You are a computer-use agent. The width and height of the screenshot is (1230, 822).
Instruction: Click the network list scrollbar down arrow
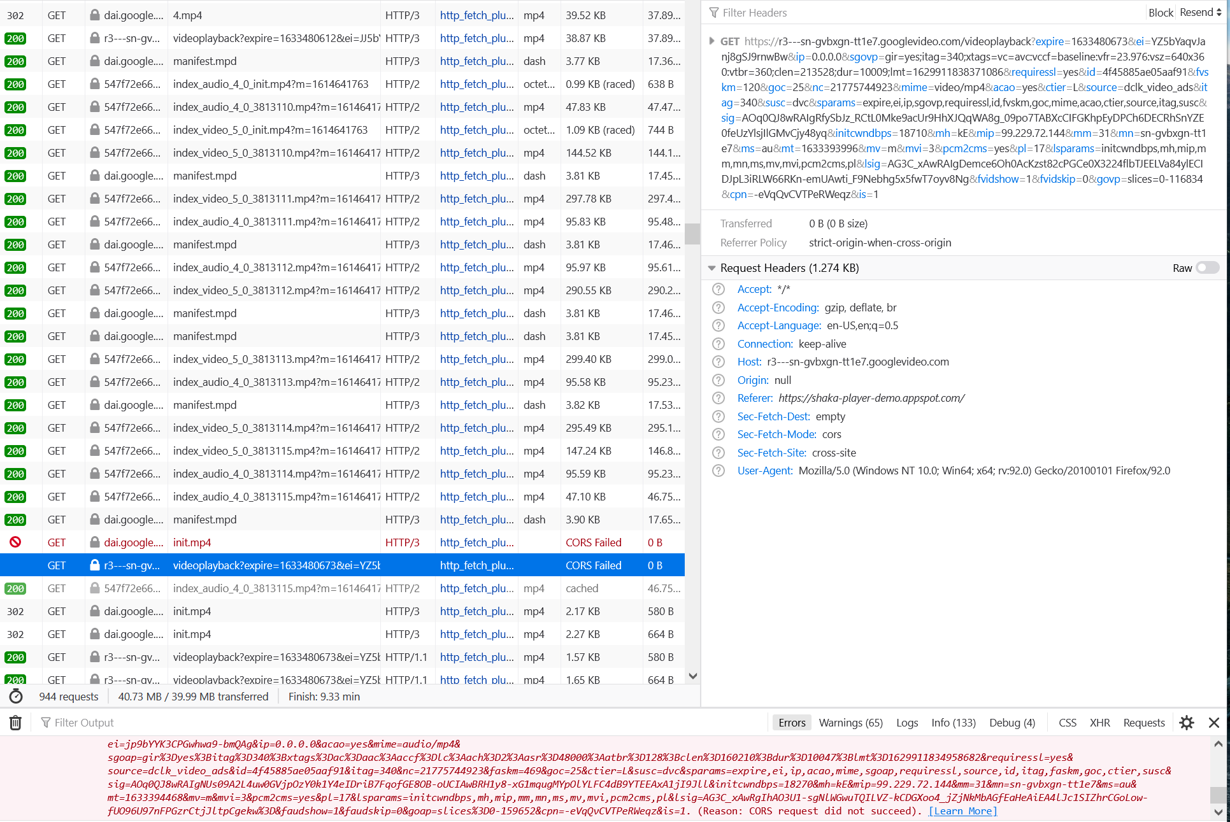pyautogui.click(x=692, y=676)
